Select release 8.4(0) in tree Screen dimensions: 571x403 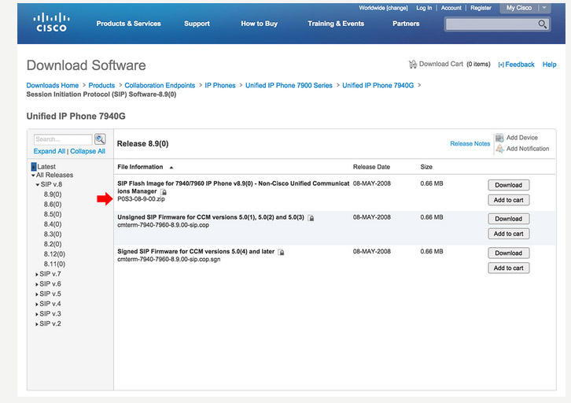click(53, 224)
